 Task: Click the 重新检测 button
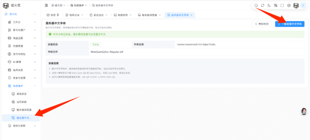[x=262, y=24]
